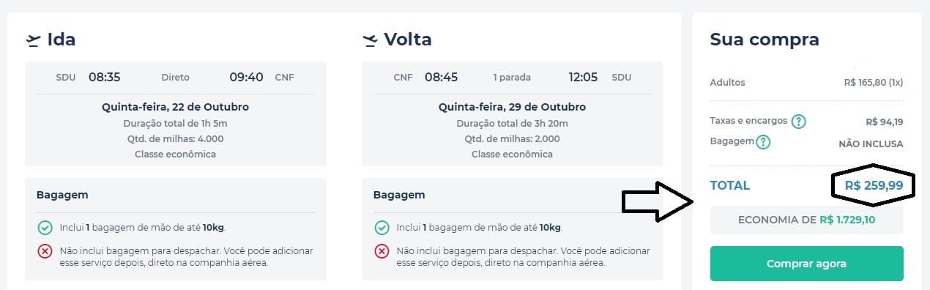Click the 1 parada stop label

(512, 78)
